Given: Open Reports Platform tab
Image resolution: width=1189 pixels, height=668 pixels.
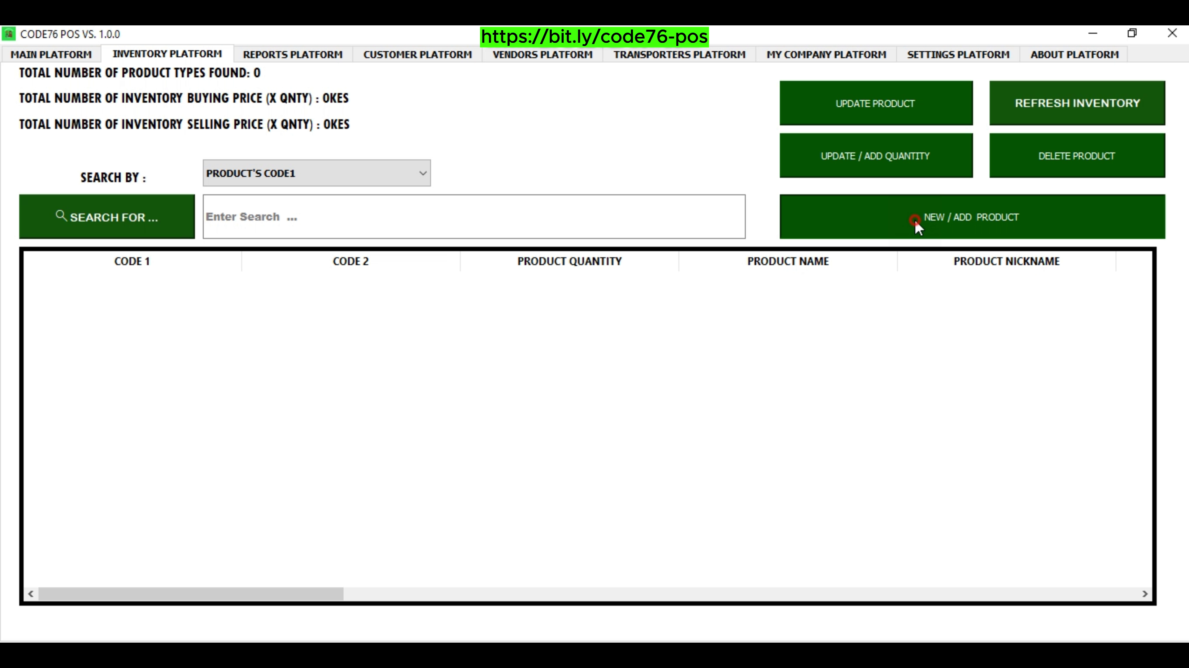Looking at the screenshot, I should pos(293,54).
